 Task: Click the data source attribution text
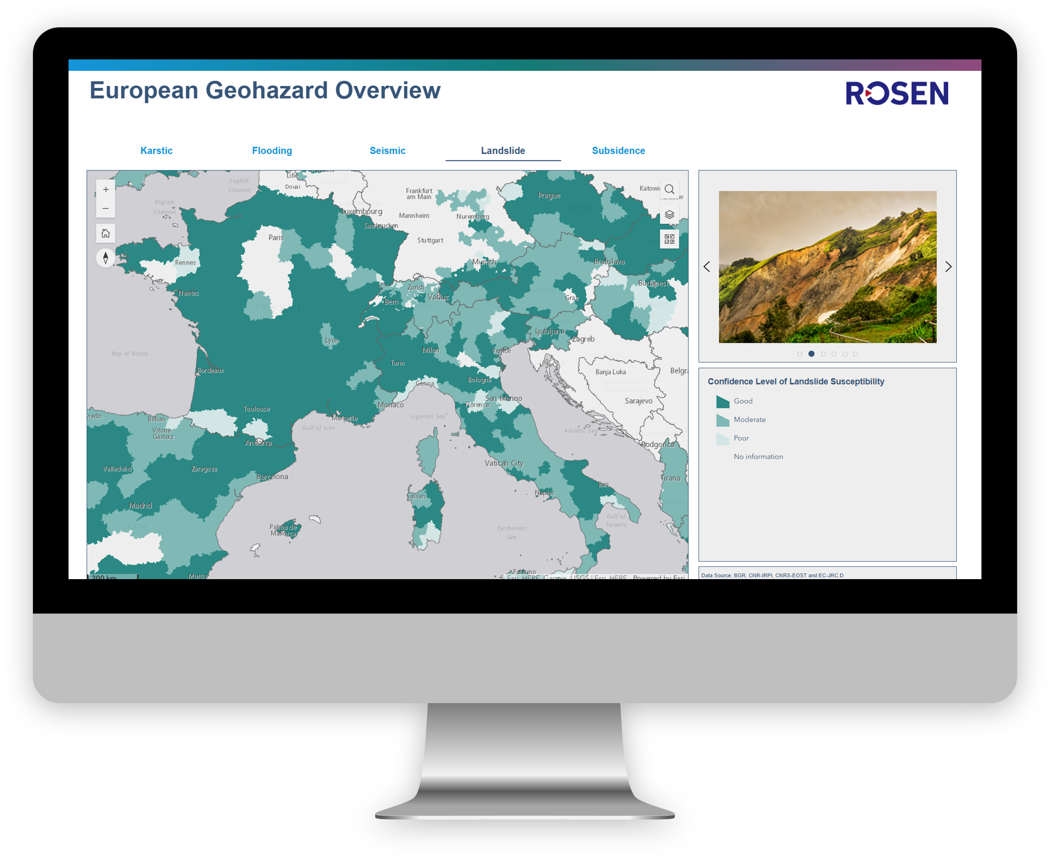[773, 575]
